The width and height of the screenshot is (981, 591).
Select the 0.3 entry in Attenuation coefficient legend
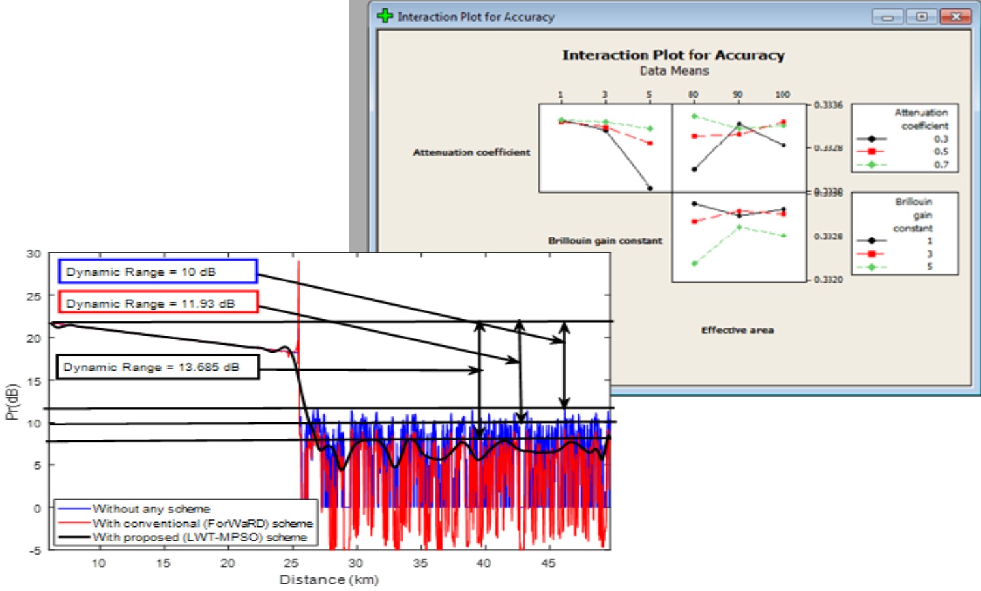click(x=941, y=139)
